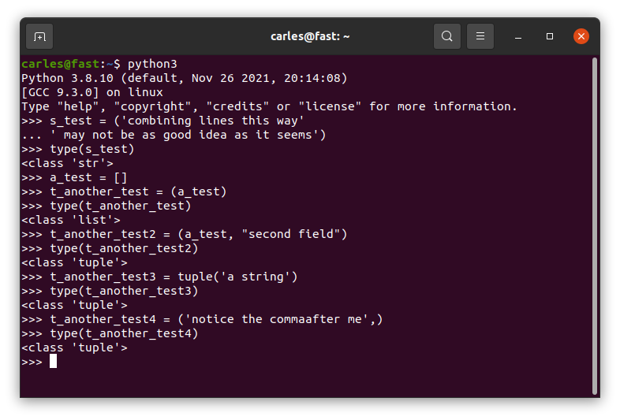Click the [GCC 9.3.0] on linux line
The image size is (620, 420).
pos(92,92)
